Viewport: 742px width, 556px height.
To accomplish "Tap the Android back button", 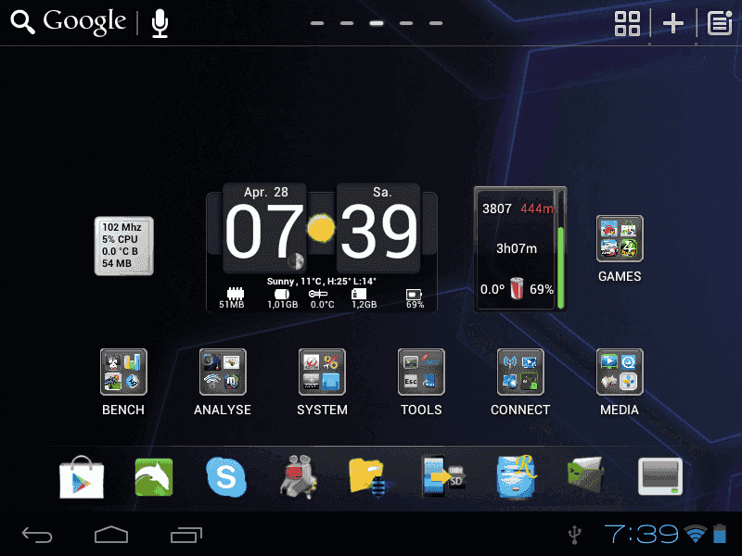I will coord(37,535).
